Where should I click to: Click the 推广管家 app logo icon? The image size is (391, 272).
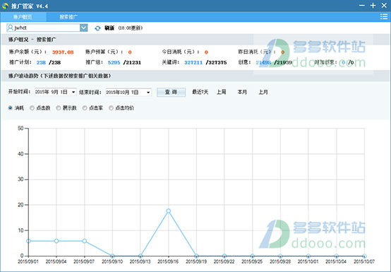(5, 6)
